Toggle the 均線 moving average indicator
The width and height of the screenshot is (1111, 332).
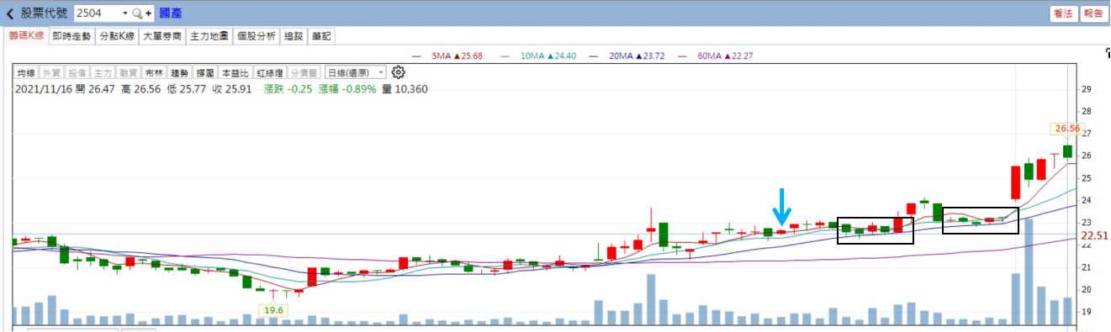(27, 73)
